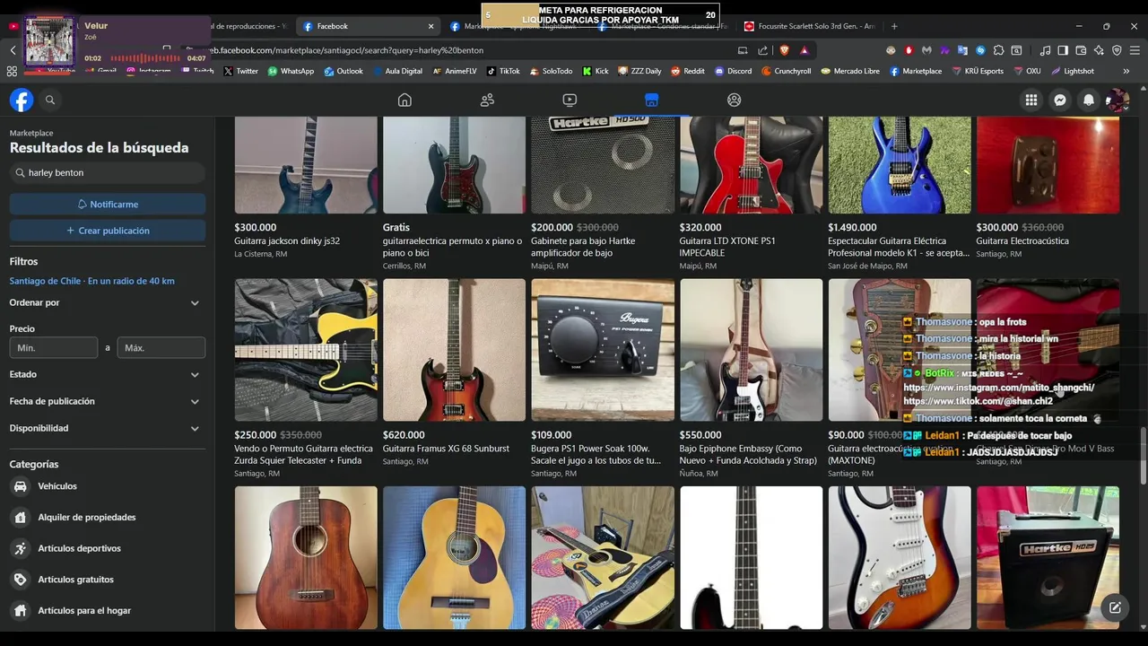Open the Facebook menu grid icon
The image size is (1148, 646).
tap(1031, 100)
